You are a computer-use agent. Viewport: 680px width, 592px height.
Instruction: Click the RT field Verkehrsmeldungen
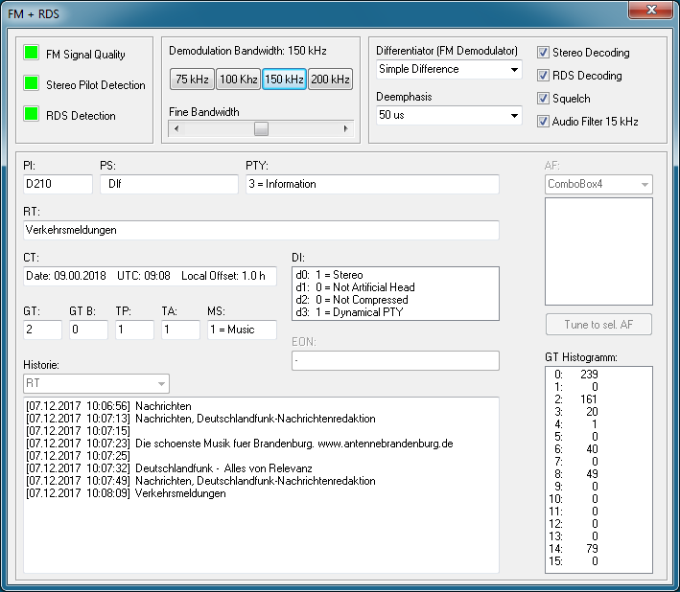tap(261, 230)
